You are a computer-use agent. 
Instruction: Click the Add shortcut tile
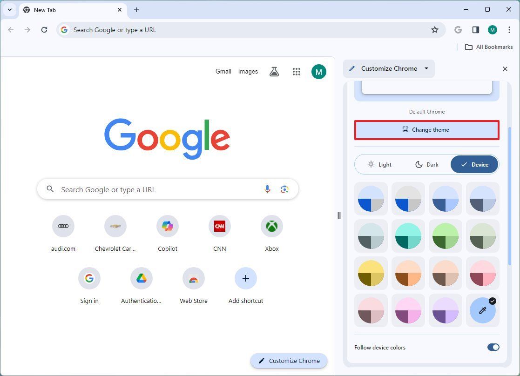point(245,278)
